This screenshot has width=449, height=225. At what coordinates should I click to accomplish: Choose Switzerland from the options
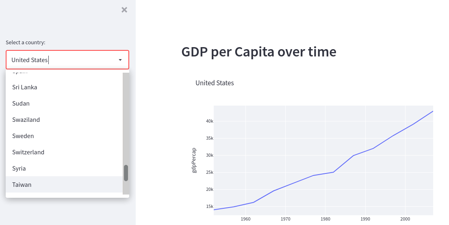(64, 152)
